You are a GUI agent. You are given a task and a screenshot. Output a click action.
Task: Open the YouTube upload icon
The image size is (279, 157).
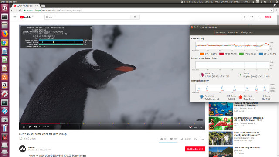pos(245,17)
